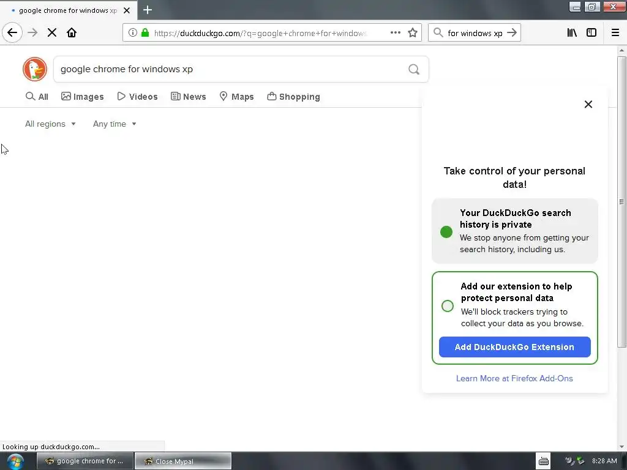Open the Windows Start orb
The image size is (627, 470).
click(x=15, y=461)
